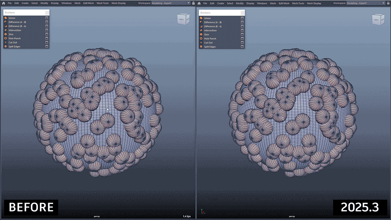Click the Difference (A - B) icon
The width and height of the screenshot is (391, 220).
(x=6, y=22)
